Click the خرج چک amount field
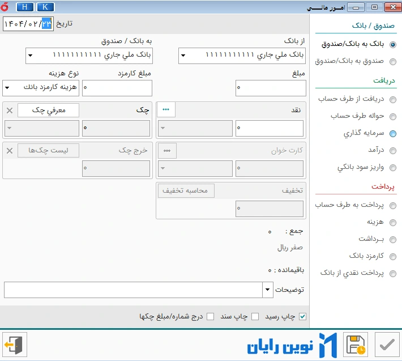Screen dimensions: 402x361 (x=116, y=168)
